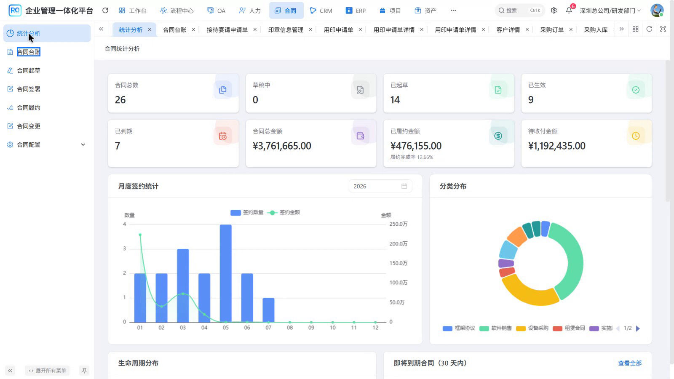Click the green 软件销售 donut segment

click(573, 261)
